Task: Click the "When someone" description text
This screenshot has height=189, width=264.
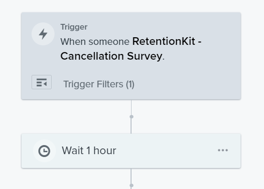Action: 95,42
